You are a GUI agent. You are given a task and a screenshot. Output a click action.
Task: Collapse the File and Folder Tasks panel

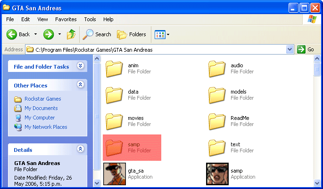tap(80, 66)
